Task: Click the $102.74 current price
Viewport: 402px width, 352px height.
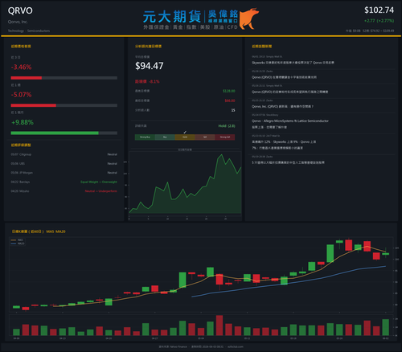Action: 379,10
